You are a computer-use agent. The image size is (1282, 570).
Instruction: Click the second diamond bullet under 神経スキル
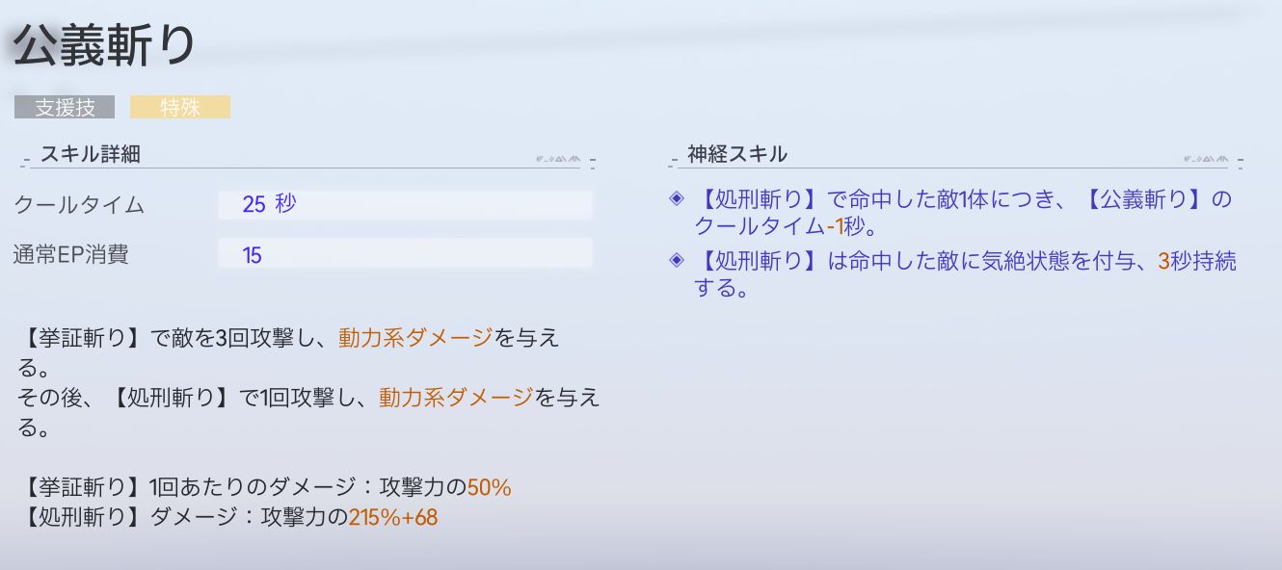pyautogui.click(x=676, y=261)
